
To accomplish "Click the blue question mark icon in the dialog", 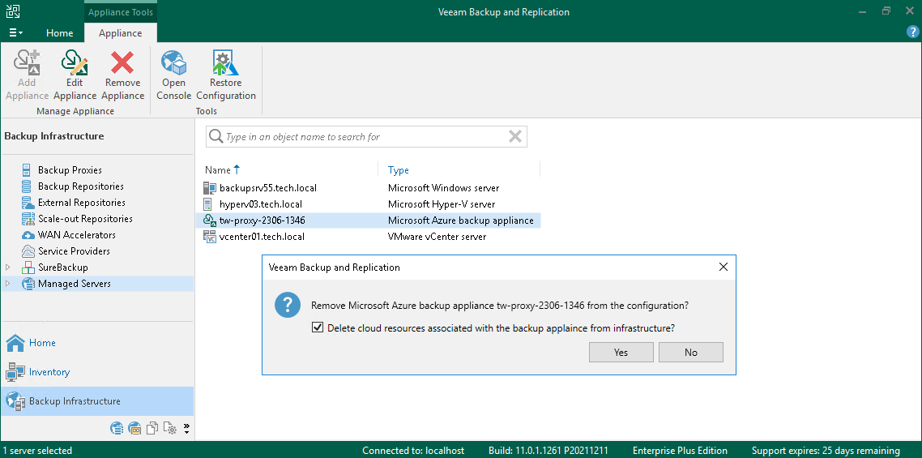I will tap(288, 306).
